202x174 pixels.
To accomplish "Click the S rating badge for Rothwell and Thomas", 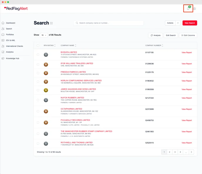I will (46, 144).
